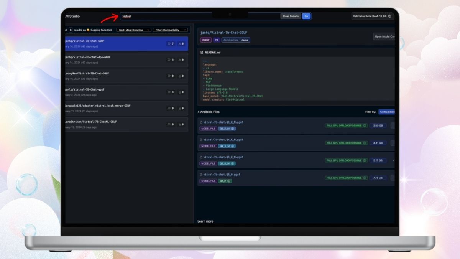
Task: Select the vistral-7b-chat-dpo-GGUF result
Action: [x=127, y=59]
